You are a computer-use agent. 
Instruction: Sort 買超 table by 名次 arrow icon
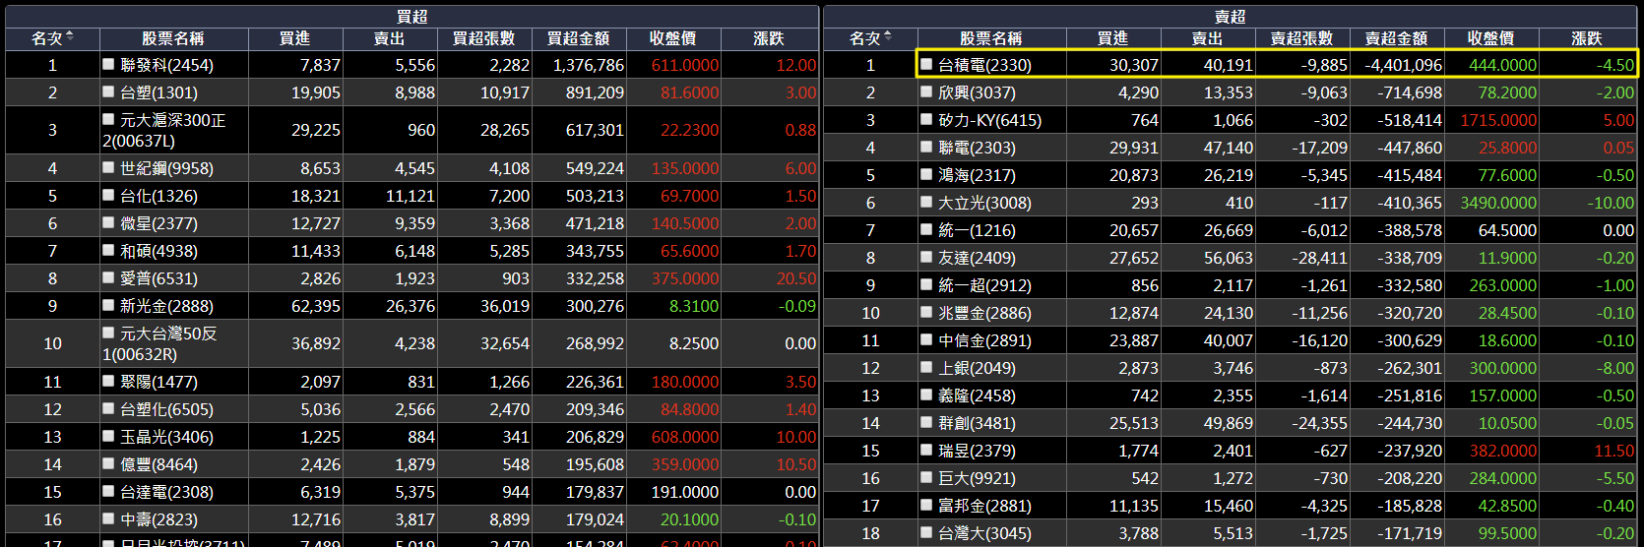70,37
